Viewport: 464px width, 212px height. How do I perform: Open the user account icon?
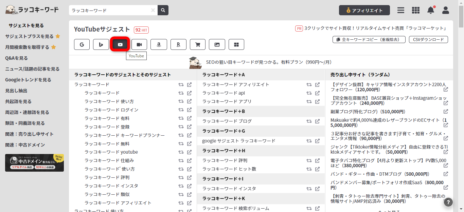coord(446,10)
